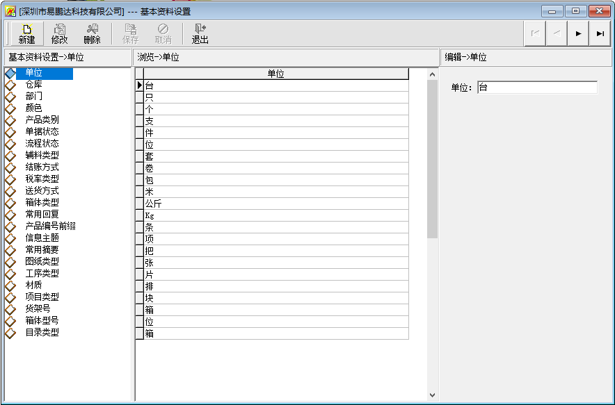This screenshot has height=405, width=615.
Task: Click the diamond icon beside 辅料类型
Action: click(10, 156)
